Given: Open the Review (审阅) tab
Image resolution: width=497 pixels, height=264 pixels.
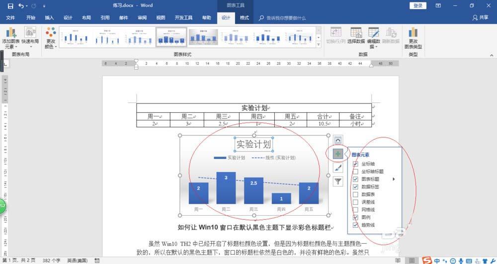Looking at the screenshot, I should [x=142, y=18].
